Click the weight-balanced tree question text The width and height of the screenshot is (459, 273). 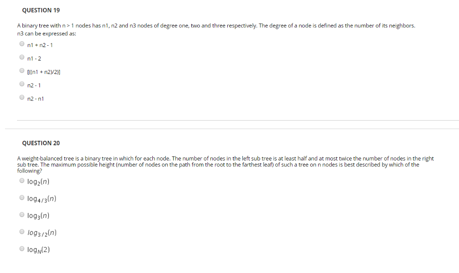[225, 165]
